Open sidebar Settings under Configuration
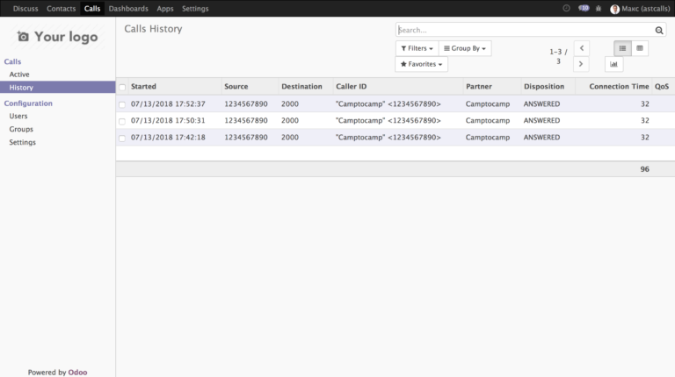This screenshot has height=377, width=675. click(x=22, y=142)
